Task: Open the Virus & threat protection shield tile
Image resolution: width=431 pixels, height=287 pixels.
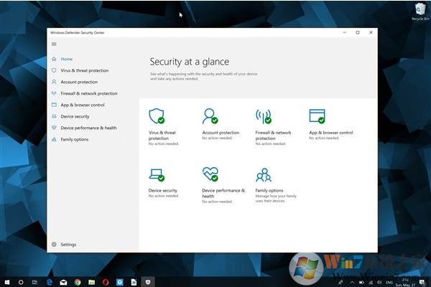Action: coord(157,117)
